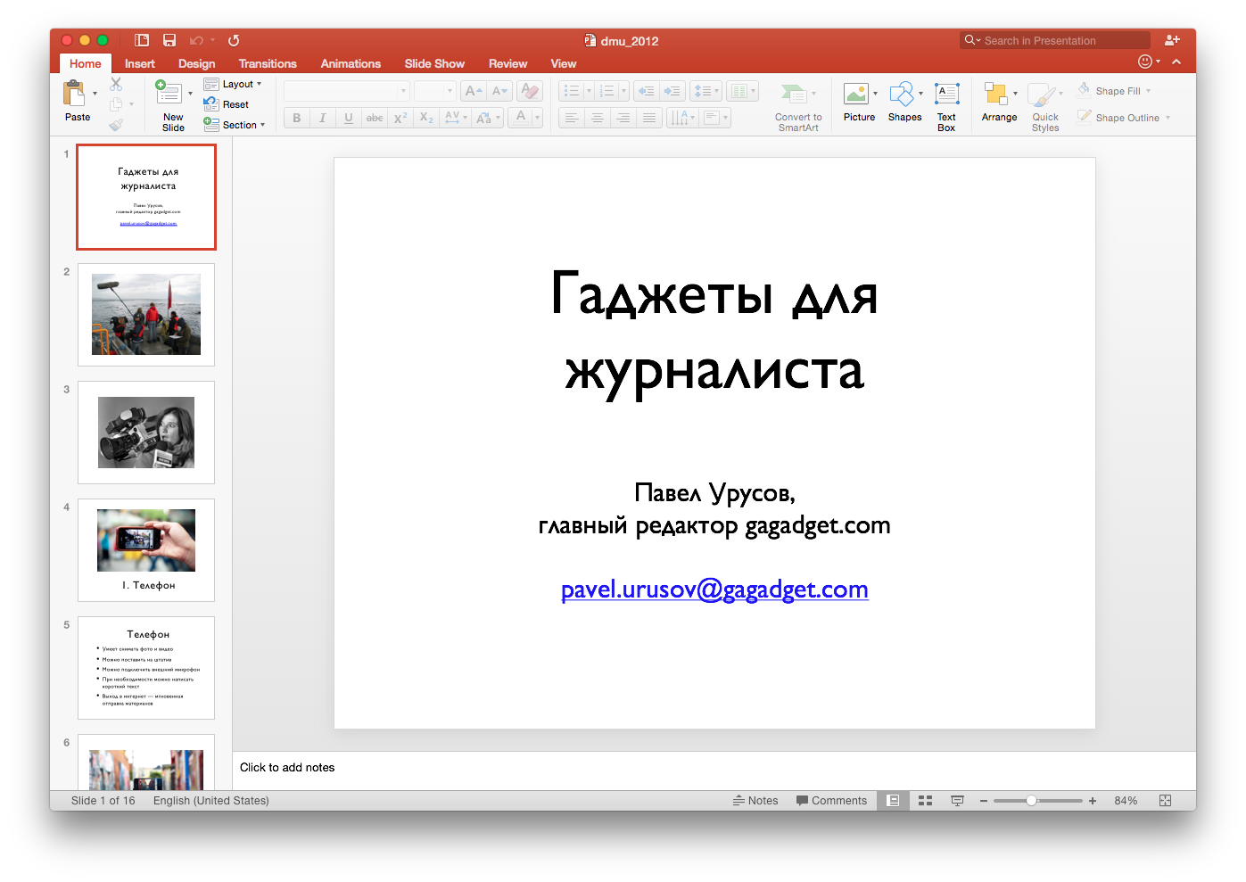The width and height of the screenshot is (1246, 882).
Task: Clear formatting with the eraser icon
Action: pyautogui.click(x=530, y=91)
